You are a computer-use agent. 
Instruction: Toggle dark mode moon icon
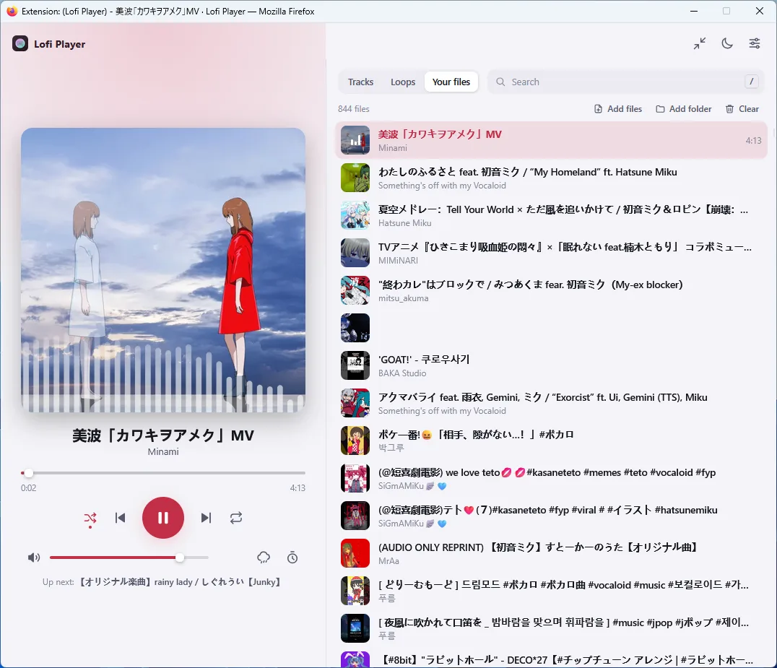click(727, 43)
